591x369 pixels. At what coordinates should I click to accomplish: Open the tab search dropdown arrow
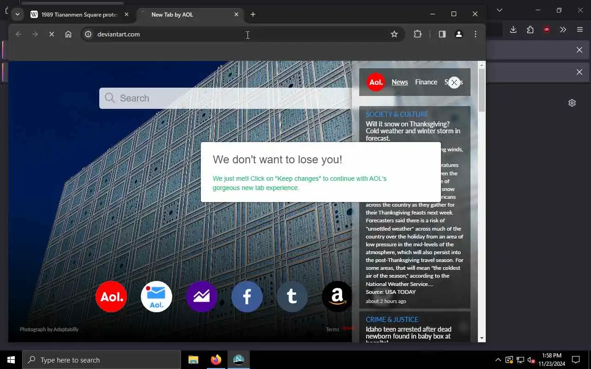click(x=18, y=14)
